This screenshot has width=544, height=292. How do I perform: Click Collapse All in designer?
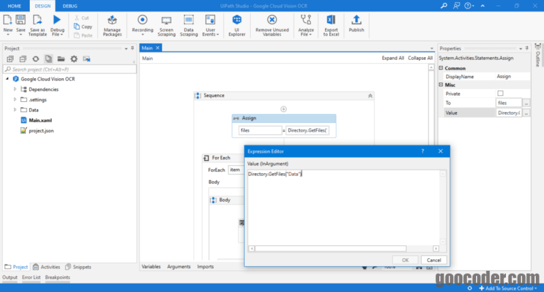coord(420,58)
